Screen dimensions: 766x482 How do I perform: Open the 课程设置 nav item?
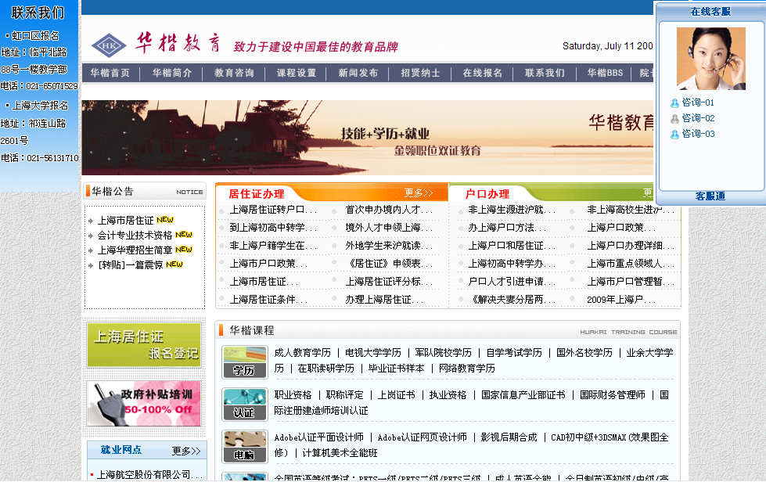(296, 73)
